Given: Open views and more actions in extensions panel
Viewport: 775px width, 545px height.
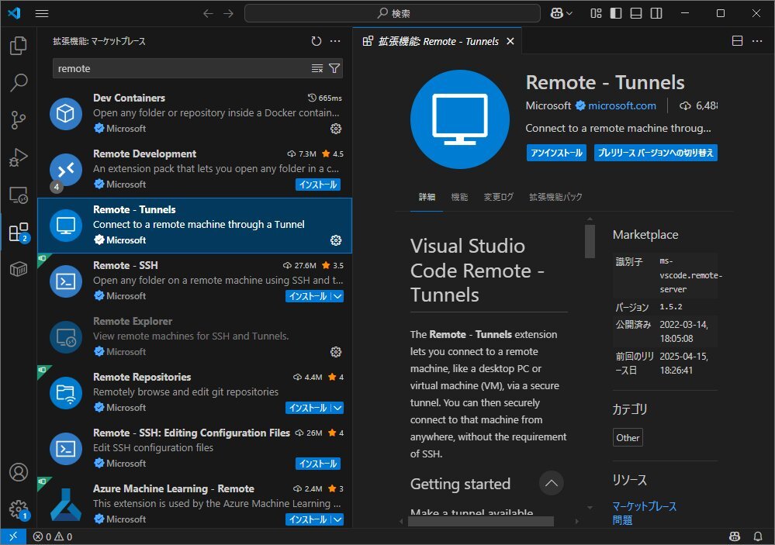Looking at the screenshot, I should coord(335,41).
